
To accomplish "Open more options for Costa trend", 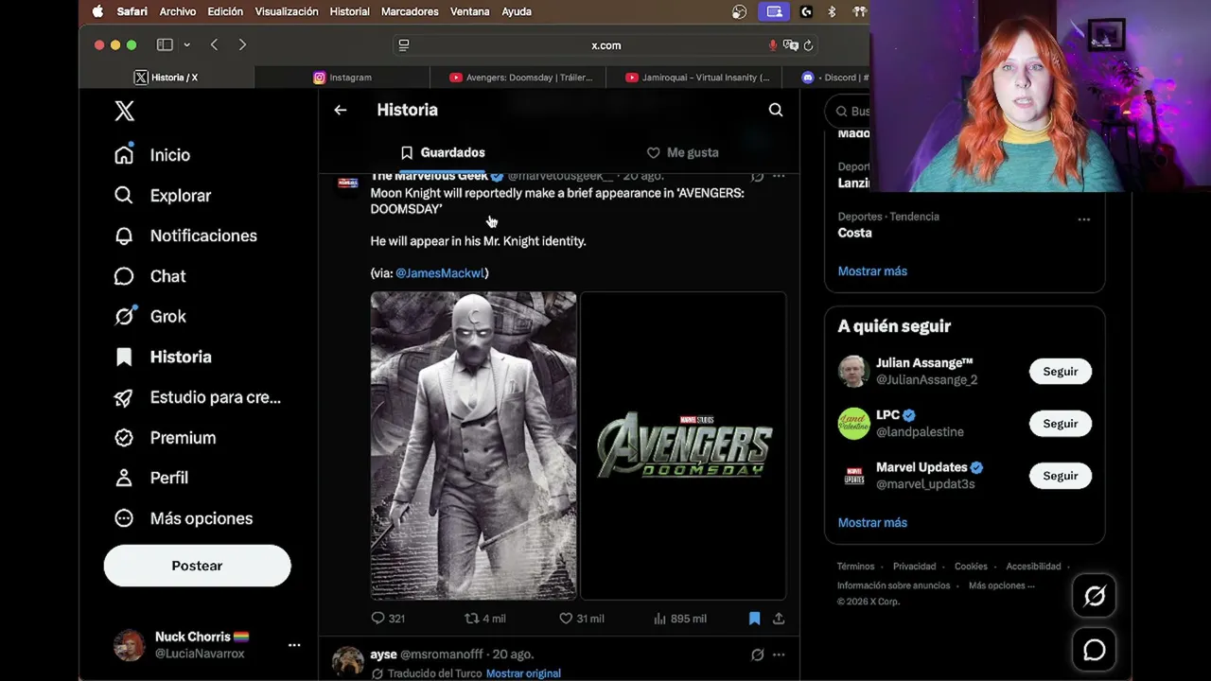I will (x=1084, y=219).
